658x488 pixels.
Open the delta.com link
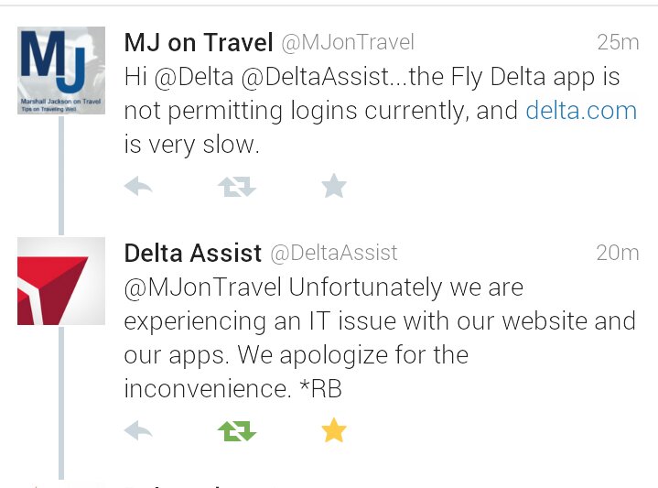click(581, 111)
